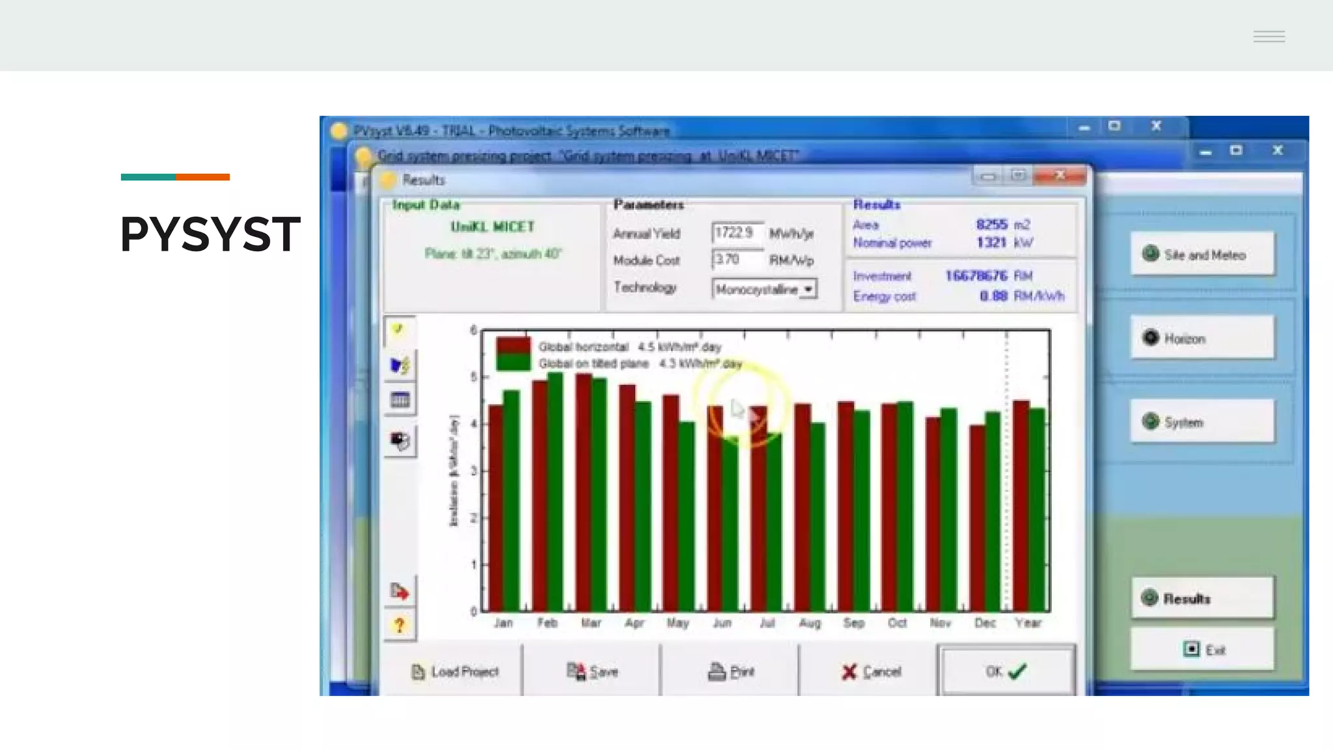The width and height of the screenshot is (1333, 750).
Task: Select the Results button in side panel
Action: tap(1202, 598)
